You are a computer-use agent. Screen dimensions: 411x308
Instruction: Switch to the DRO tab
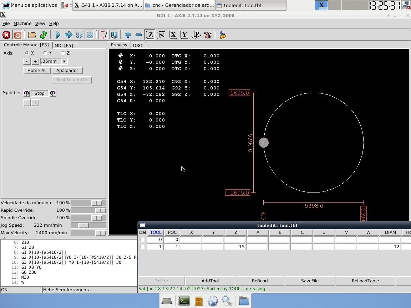pos(138,45)
